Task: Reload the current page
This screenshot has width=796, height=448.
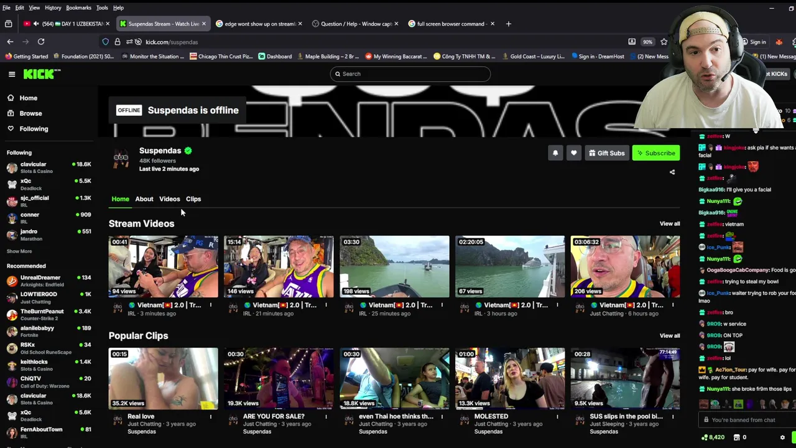Action: pos(41,42)
